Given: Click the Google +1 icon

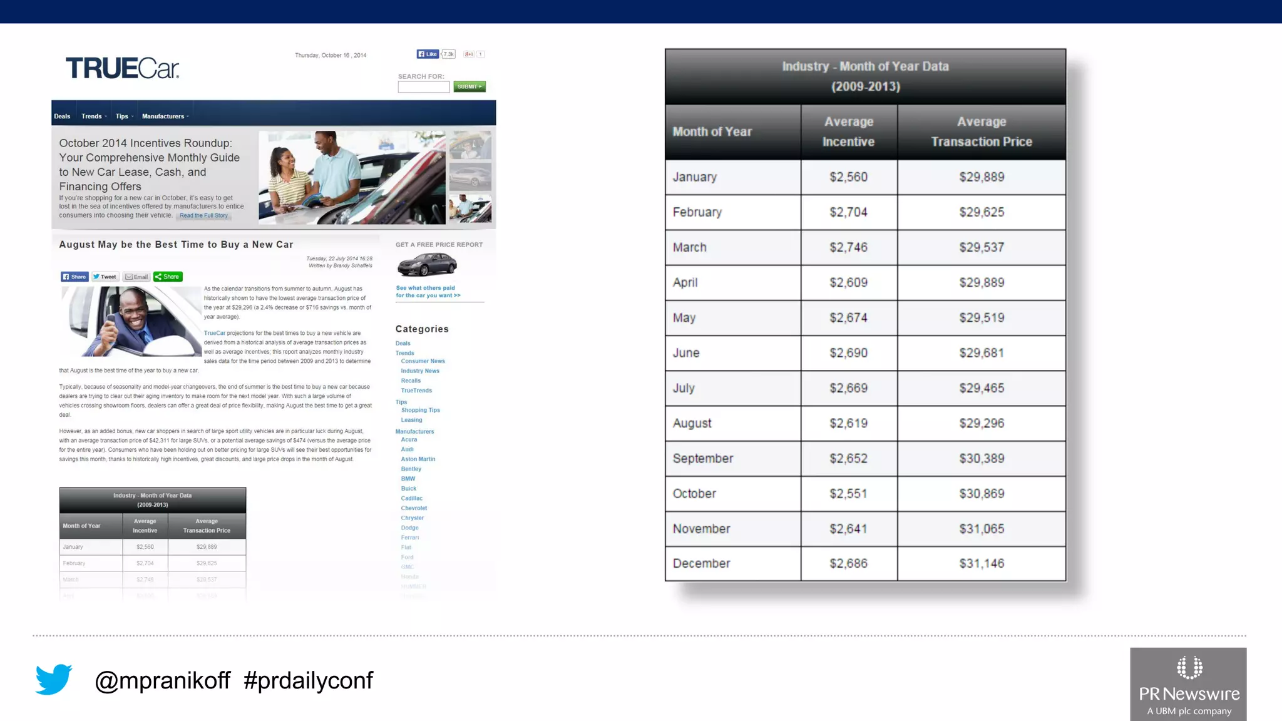Looking at the screenshot, I should 469,54.
